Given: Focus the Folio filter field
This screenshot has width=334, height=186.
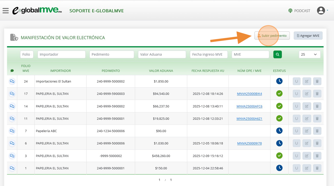Looking at the screenshot, I should point(27,54).
